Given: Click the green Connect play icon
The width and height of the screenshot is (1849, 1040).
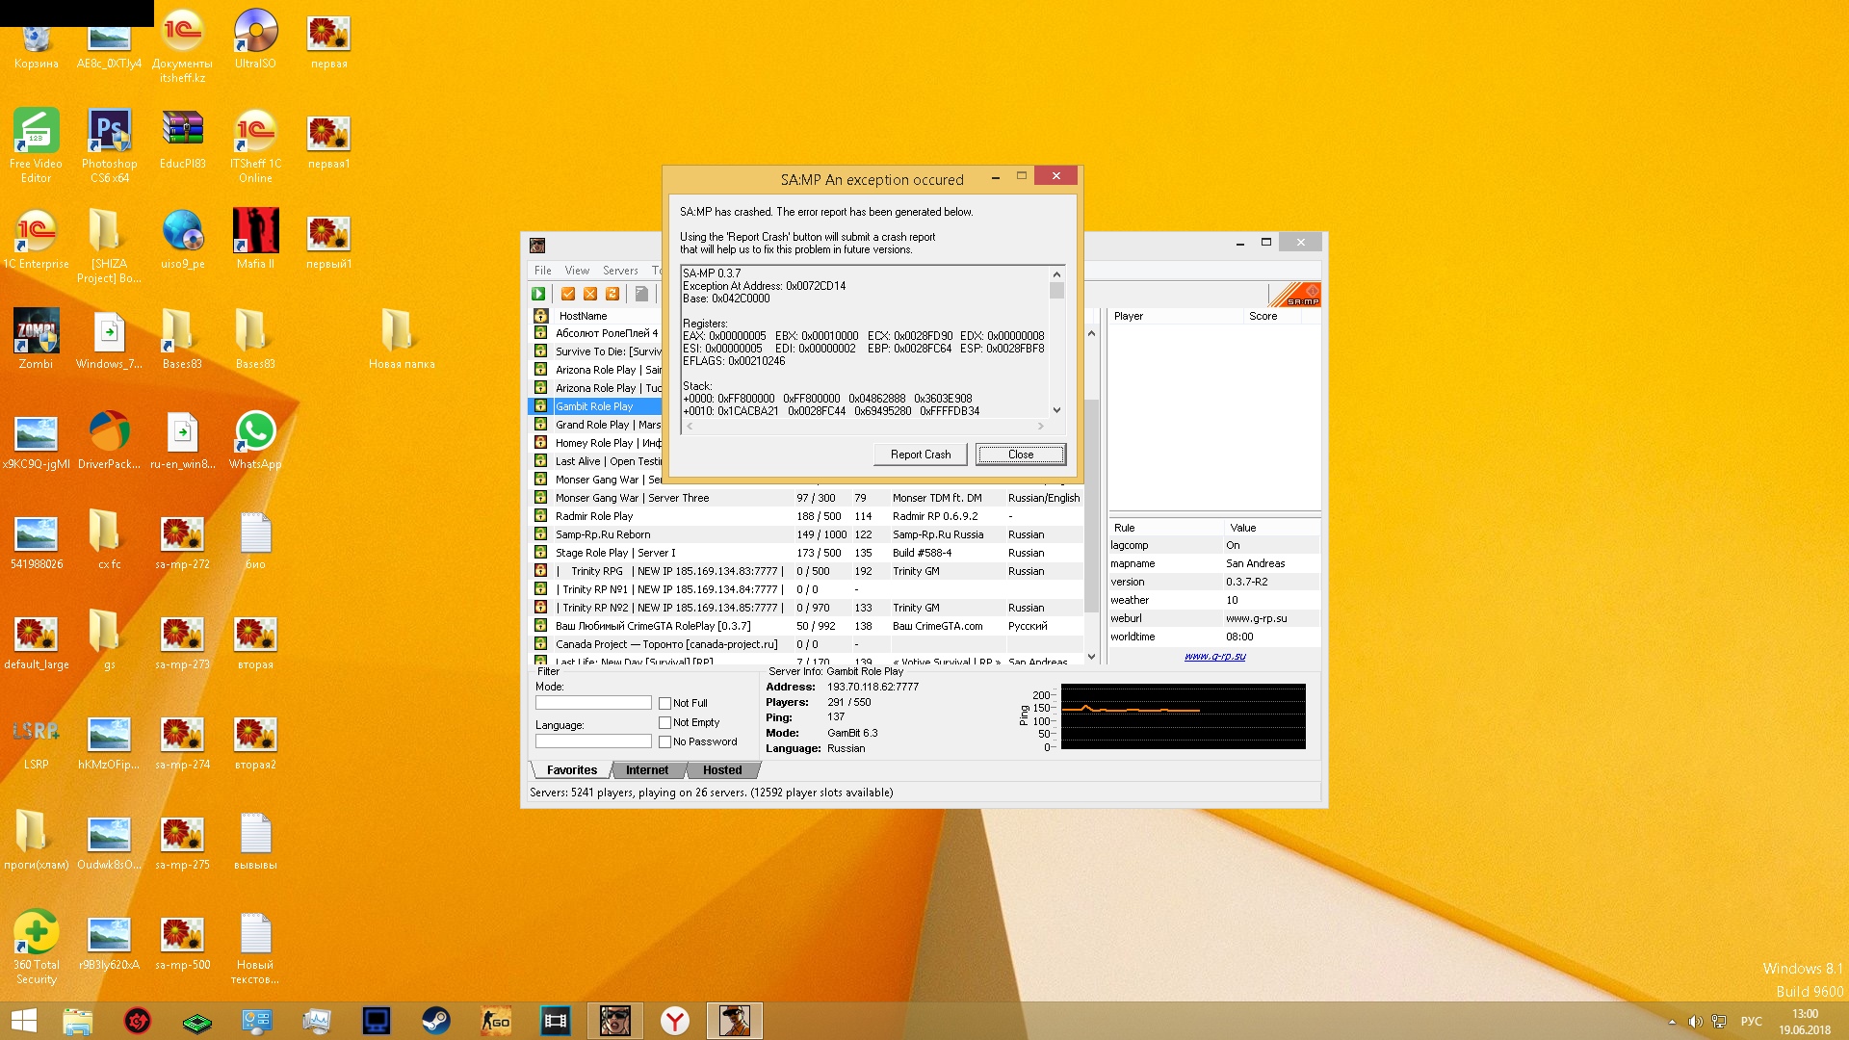Looking at the screenshot, I should click(539, 294).
